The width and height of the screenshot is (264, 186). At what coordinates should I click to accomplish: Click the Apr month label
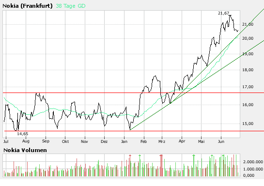point(182,141)
